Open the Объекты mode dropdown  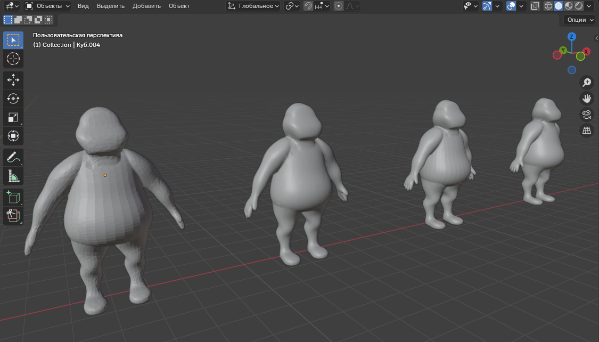point(47,6)
